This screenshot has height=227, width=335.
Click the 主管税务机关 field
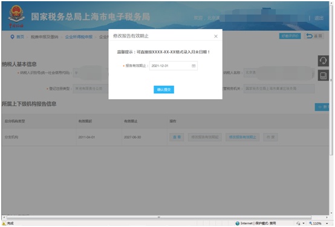pyautogui.click(x=279, y=88)
